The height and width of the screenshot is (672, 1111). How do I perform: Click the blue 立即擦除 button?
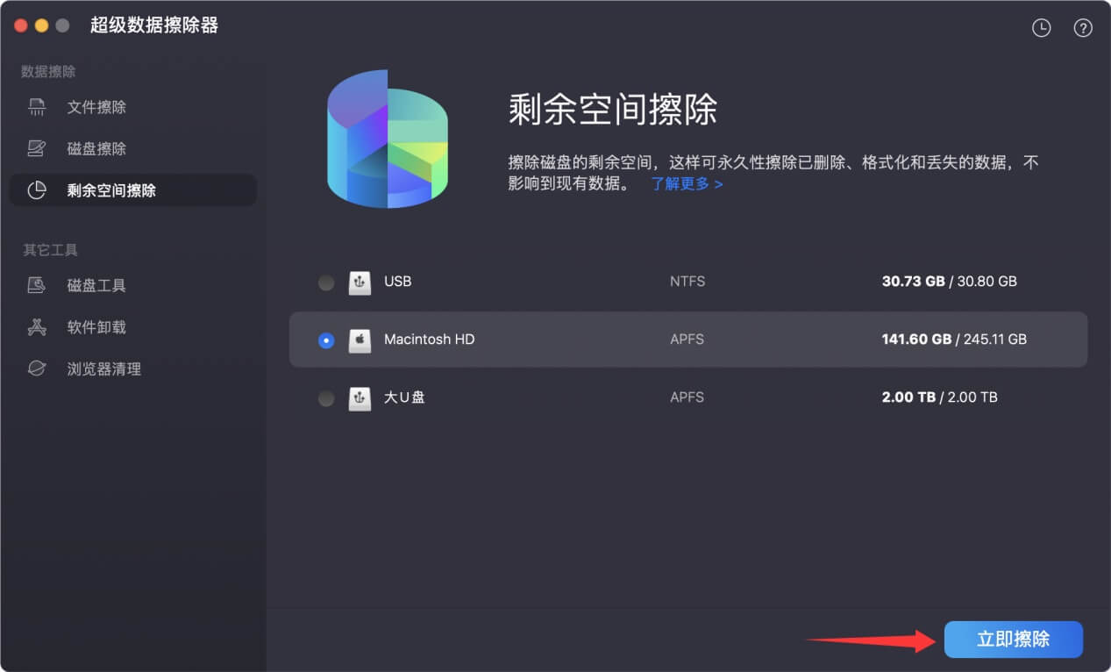(1013, 640)
